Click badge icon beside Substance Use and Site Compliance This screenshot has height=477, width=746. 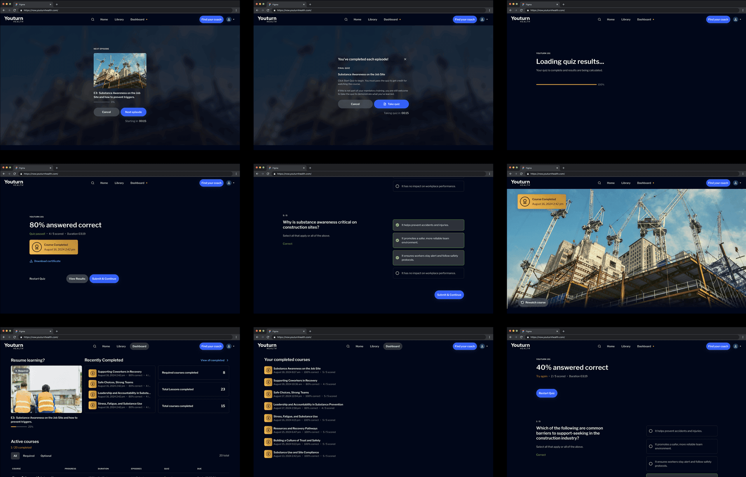[x=268, y=454]
